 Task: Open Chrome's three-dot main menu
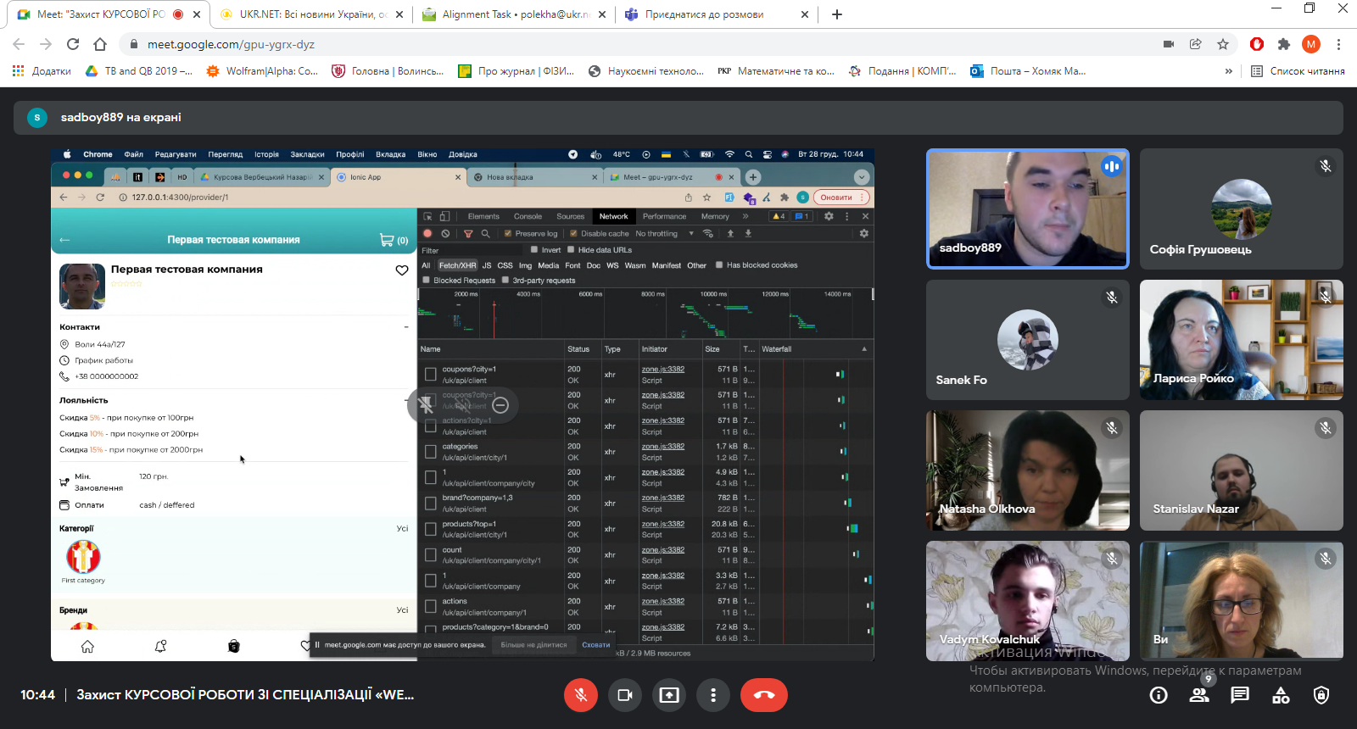1338,44
